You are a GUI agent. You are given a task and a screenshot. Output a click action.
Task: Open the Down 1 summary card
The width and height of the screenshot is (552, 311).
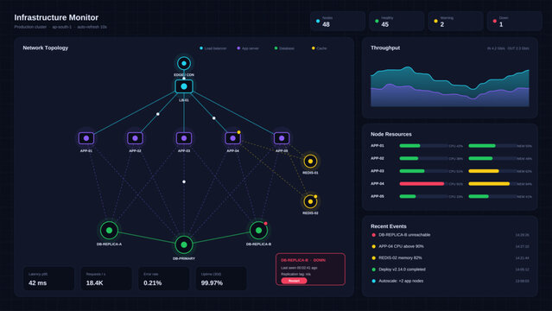click(x=515, y=21)
